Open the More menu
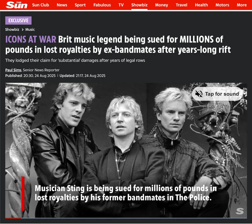This screenshot has width=252, height=224. coord(242,5)
